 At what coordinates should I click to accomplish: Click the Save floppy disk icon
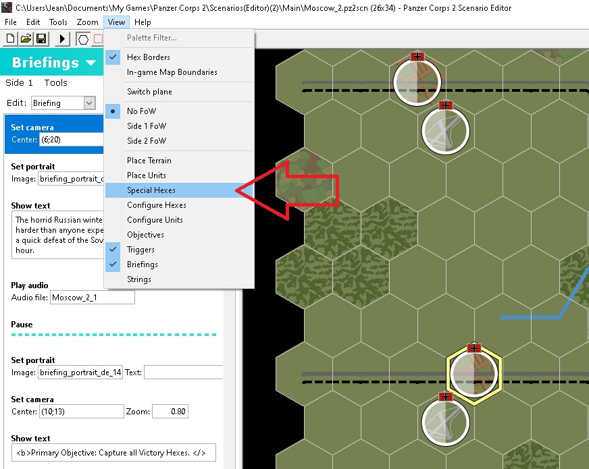pyautogui.click(x=41, y=39)
